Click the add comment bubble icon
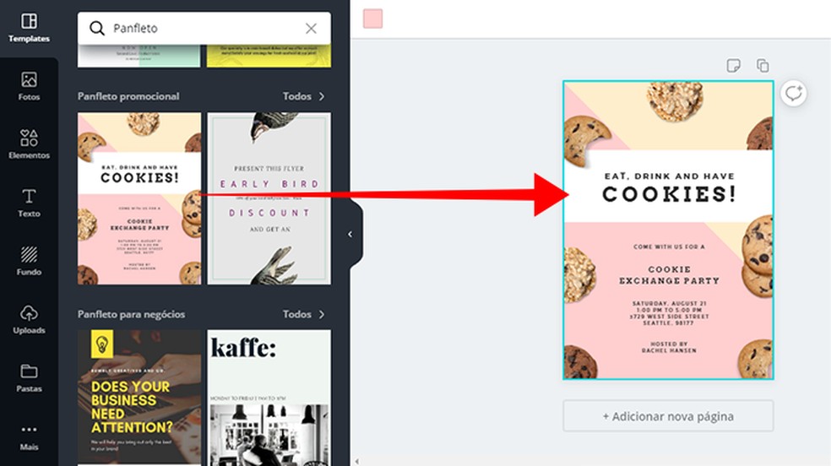Image resolution: width=831 pixels, height=466 pixels. click(x=793, y=93)
